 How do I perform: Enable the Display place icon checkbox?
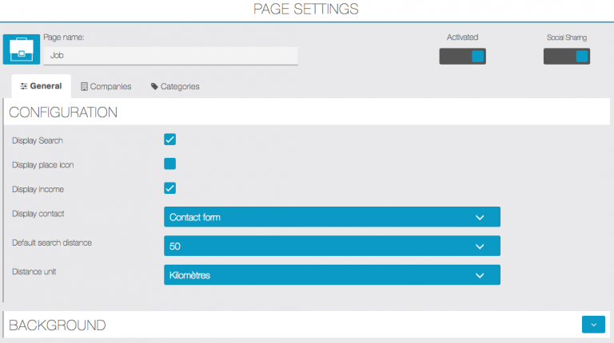(x=169, y=164)
